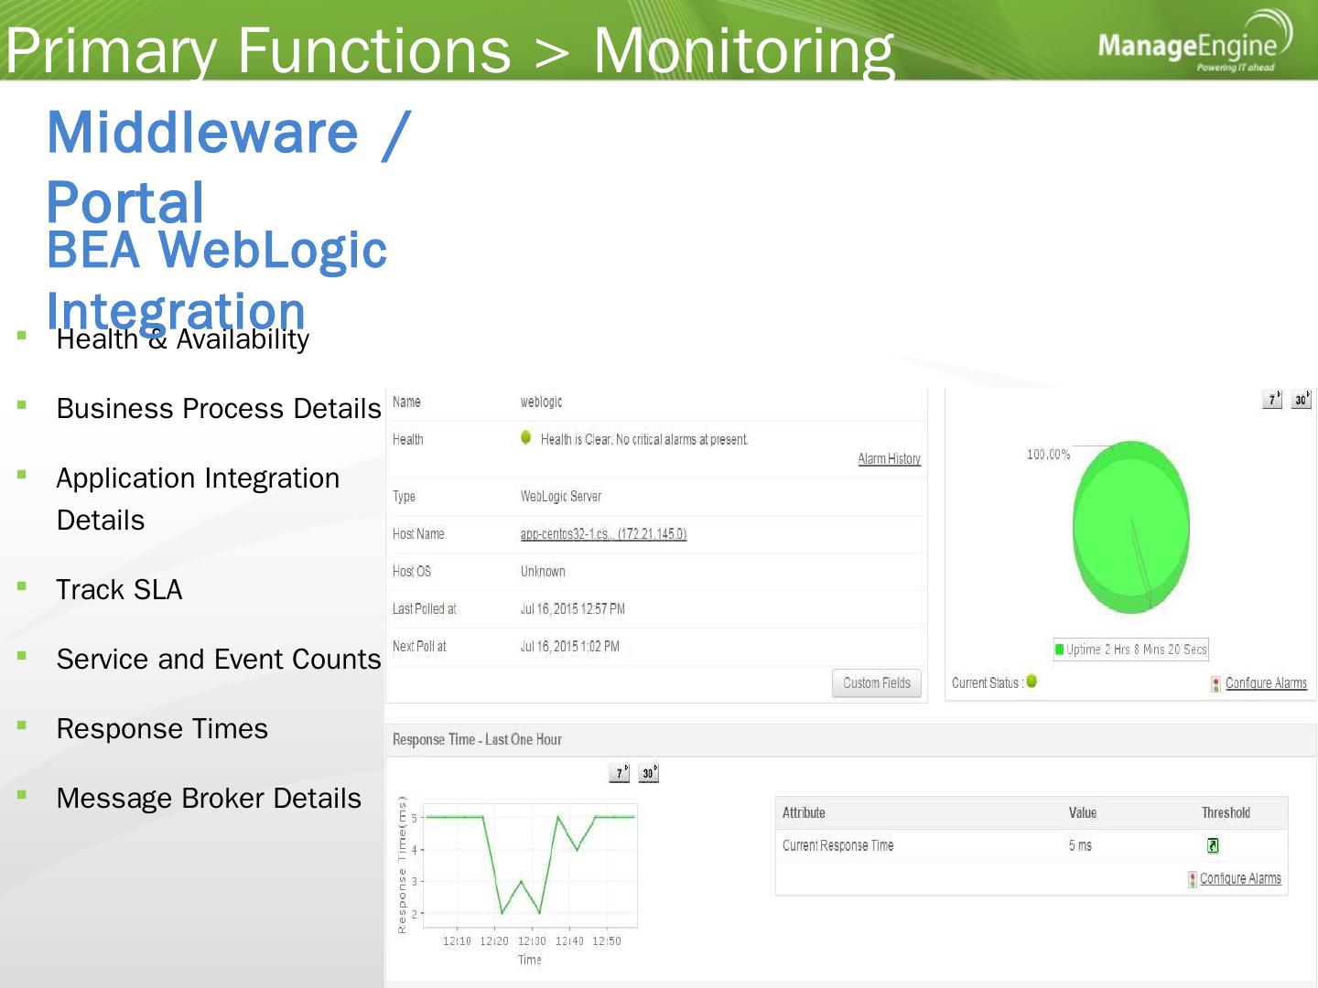
Task: Click the Response Time - Last One Hour header
Action: coord(477,739)
